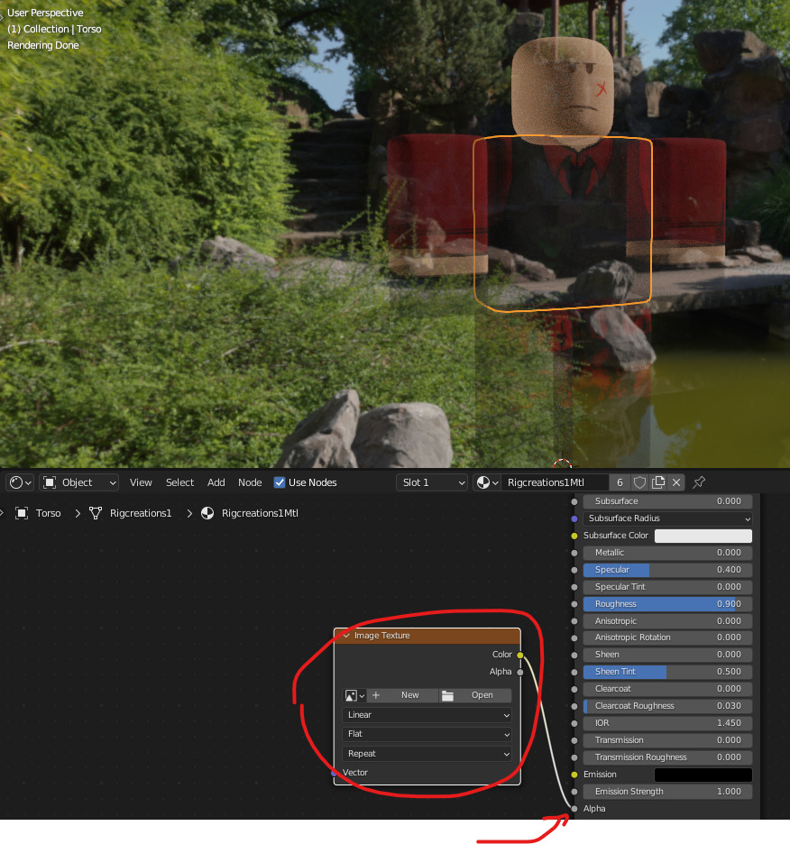The image size is (790, 844).
Task: Click the black Emission color swatch
Action: [703, 775]
